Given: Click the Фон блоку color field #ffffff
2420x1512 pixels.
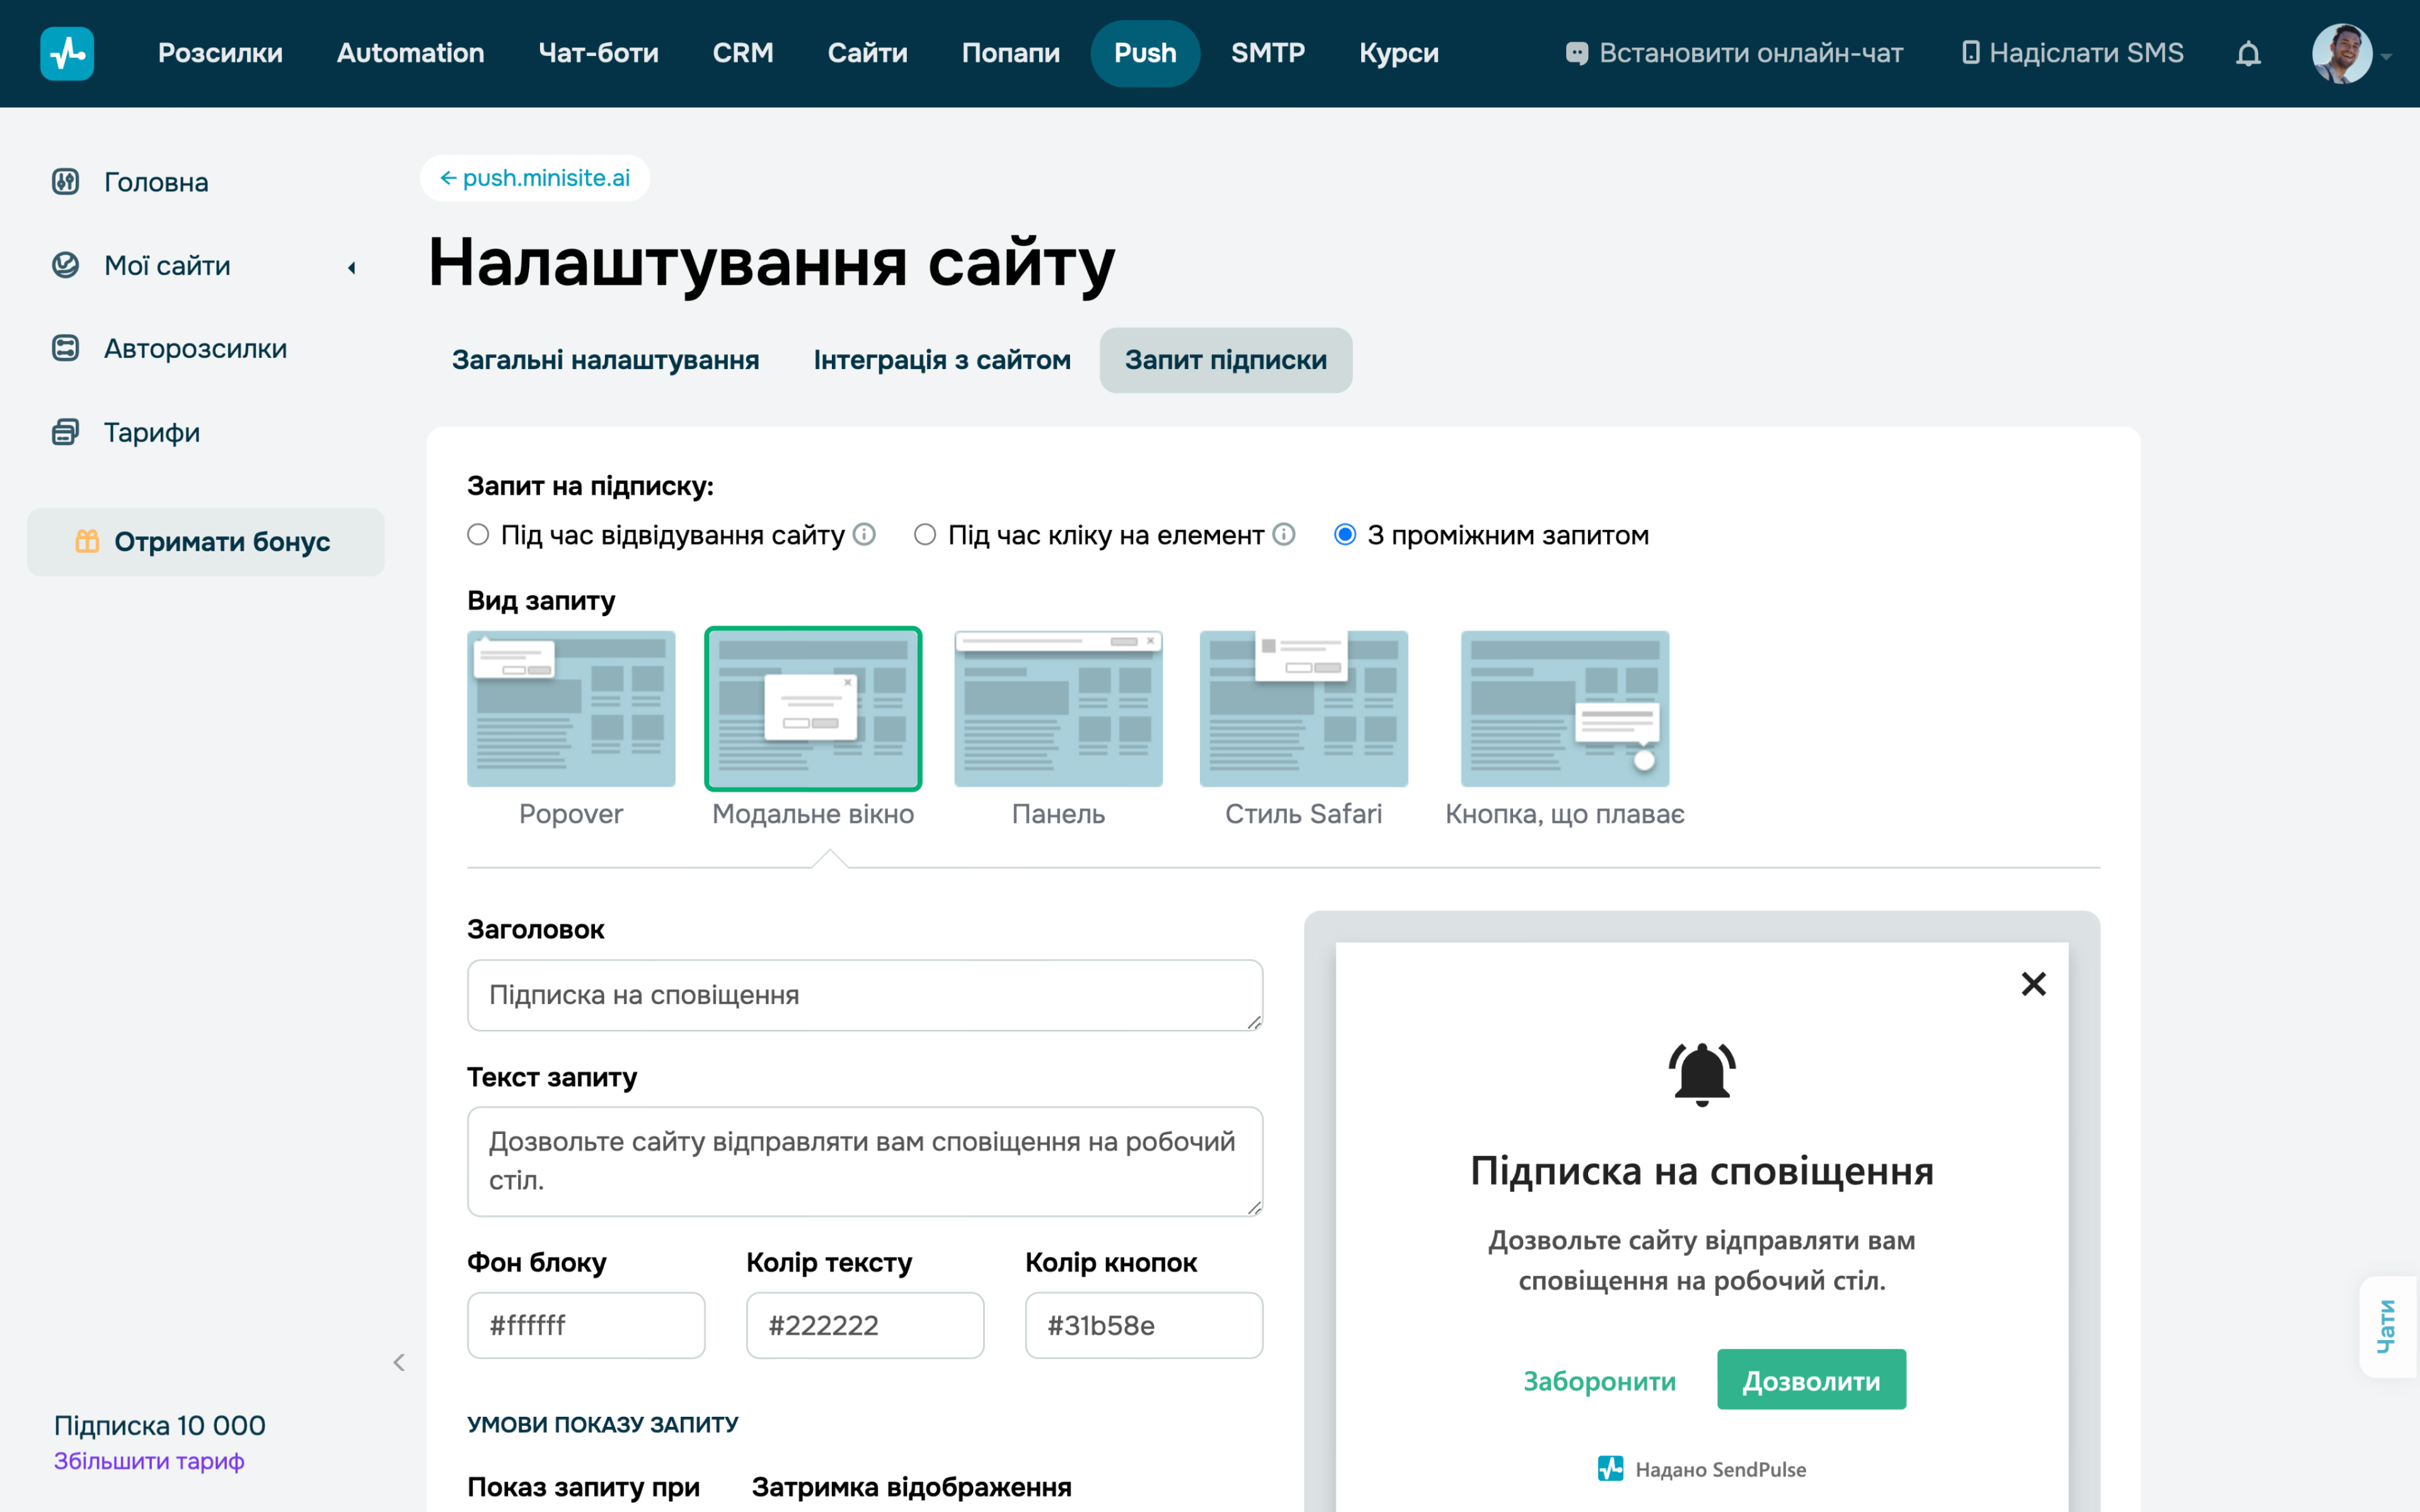Looking at the screenshot, I should coord(586,1325).
